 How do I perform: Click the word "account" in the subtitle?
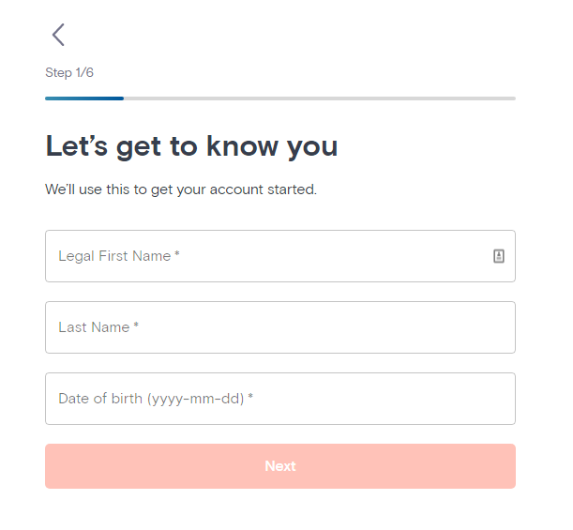(236, 189)
